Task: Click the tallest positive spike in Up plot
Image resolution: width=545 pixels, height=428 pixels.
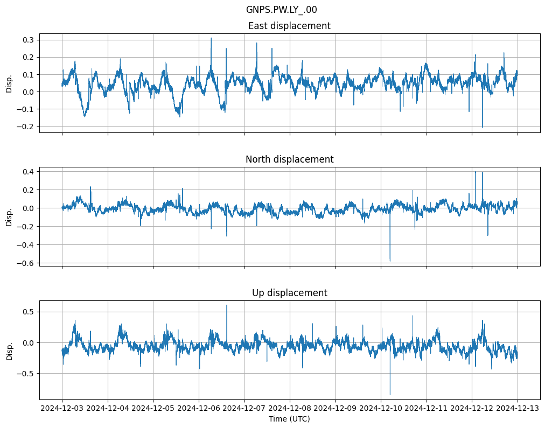Action: [x=227, y=306]
